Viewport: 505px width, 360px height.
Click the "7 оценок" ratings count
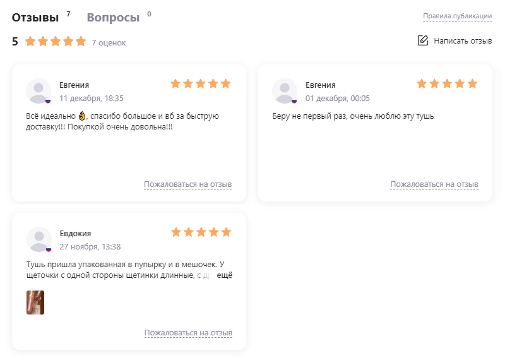pyautogui.click(x=109, y=43)
